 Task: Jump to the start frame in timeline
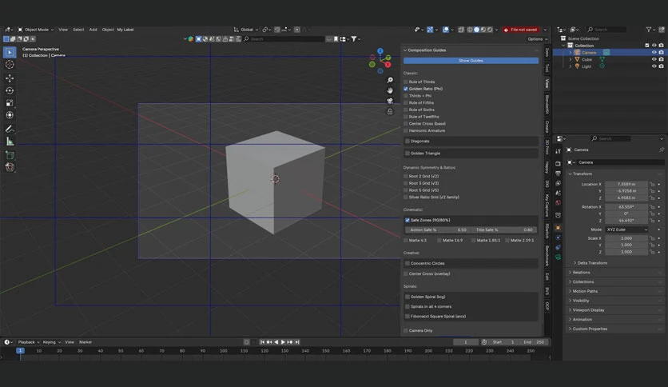coord(262,341)
